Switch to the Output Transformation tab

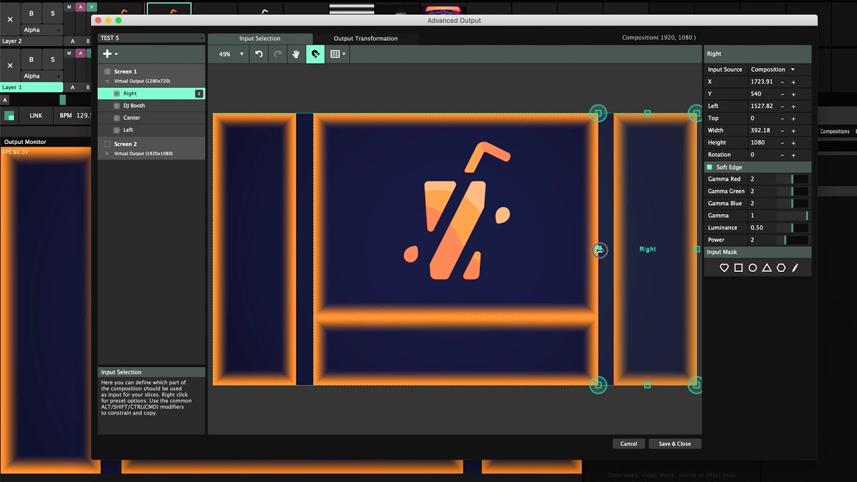(x=366, y=39)
